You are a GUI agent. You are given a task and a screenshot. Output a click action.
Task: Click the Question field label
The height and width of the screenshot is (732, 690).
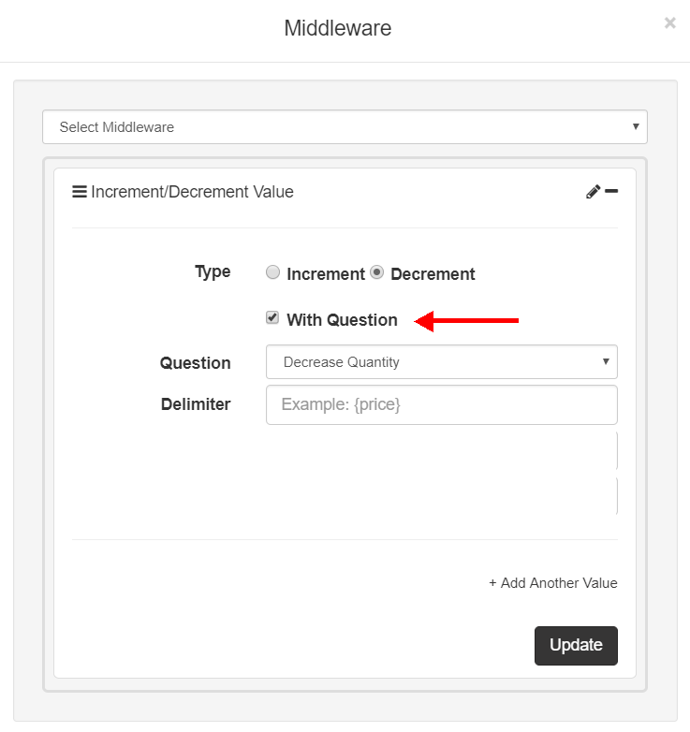tap(195, 363)
